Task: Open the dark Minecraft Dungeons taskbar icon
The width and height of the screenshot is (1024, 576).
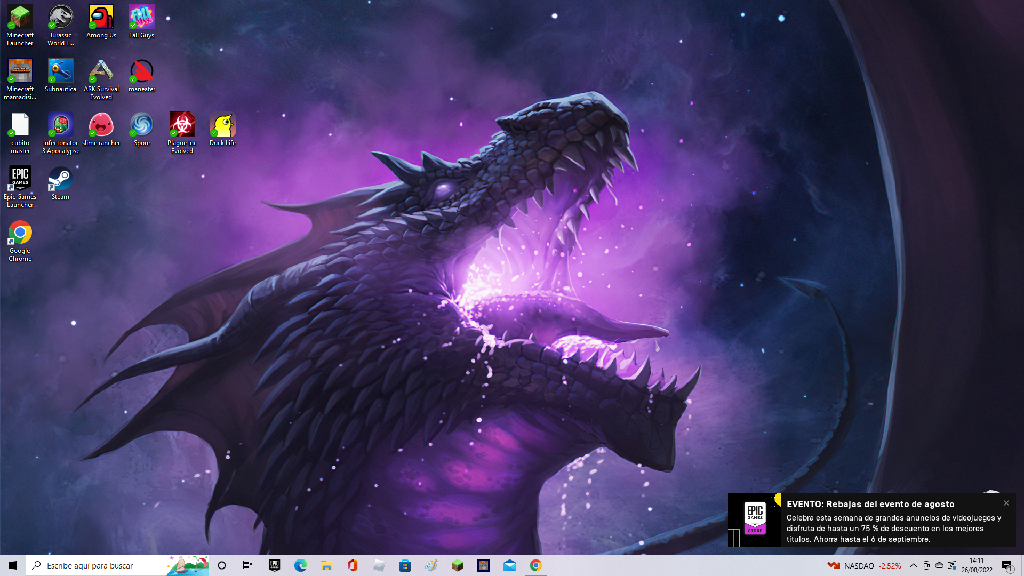Action: pos(484,565)
